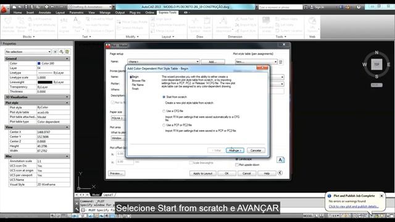Screen dimensions: 395x222
Task: Open the Home ribbon tab
Action: pos(17,12)
